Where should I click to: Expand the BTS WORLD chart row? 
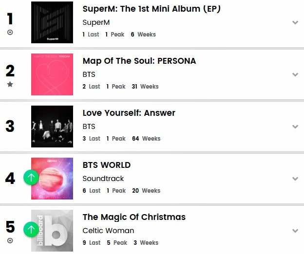click(x=295, y=179)
